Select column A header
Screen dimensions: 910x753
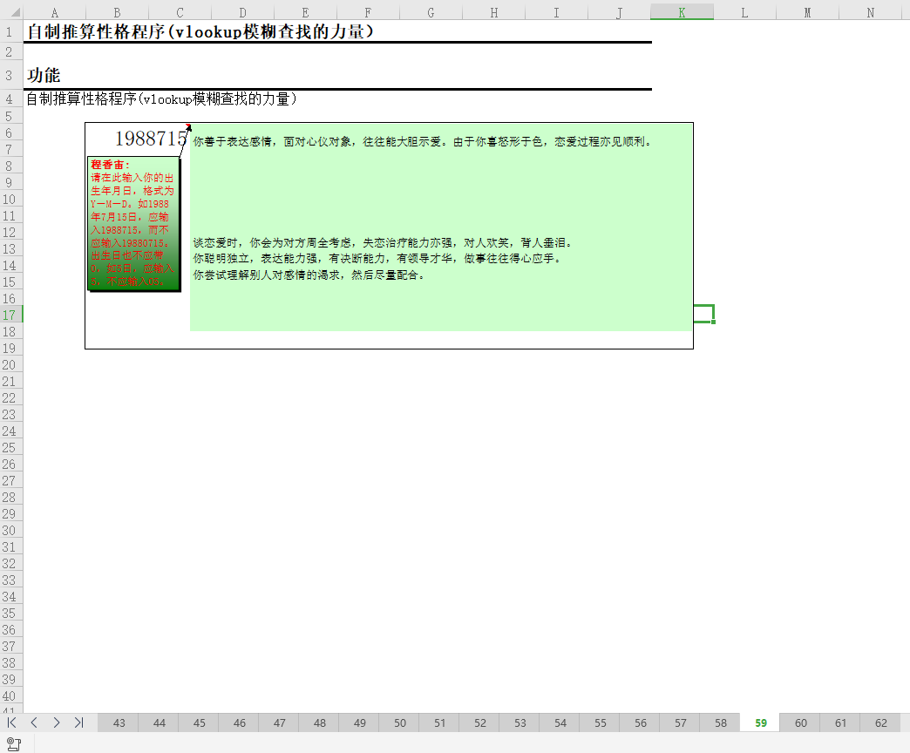tap(55, 12)
